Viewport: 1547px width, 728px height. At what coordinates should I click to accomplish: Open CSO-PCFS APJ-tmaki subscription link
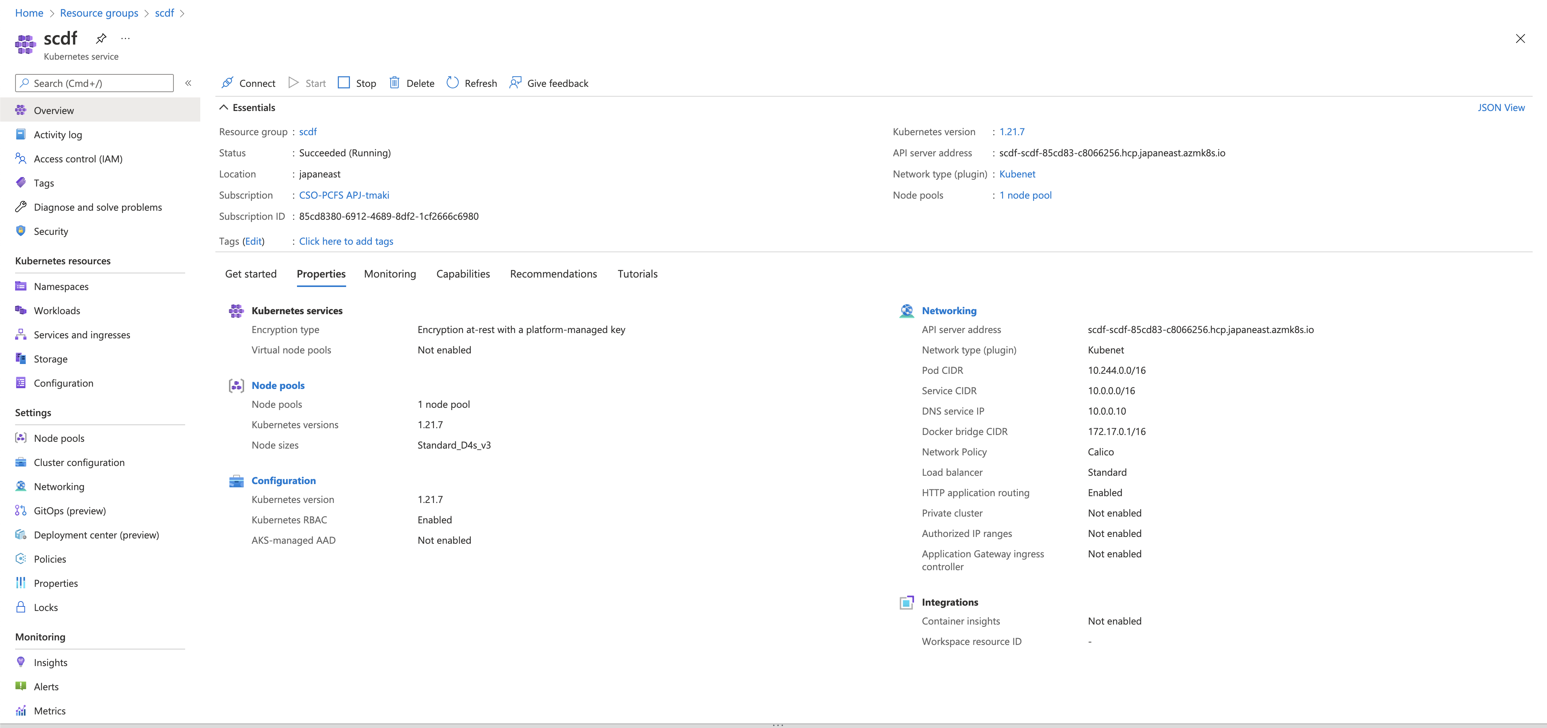[x=344, y=195]
